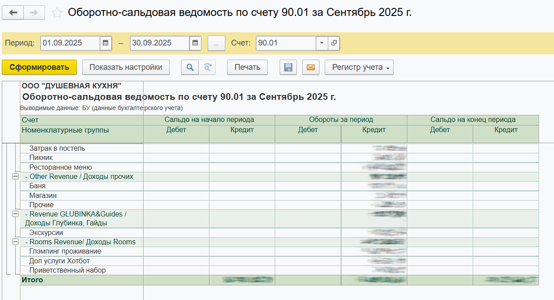
Task: Save report using floppy disk icon
Action: tap(288, 67)
